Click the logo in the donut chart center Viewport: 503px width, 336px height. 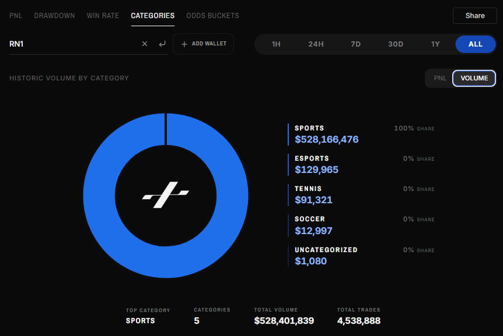(166, 195)
